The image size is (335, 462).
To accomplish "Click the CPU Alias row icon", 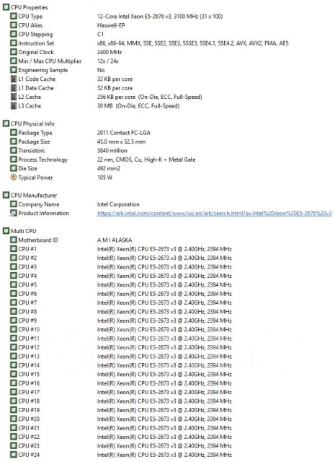I will coord(14,25).
